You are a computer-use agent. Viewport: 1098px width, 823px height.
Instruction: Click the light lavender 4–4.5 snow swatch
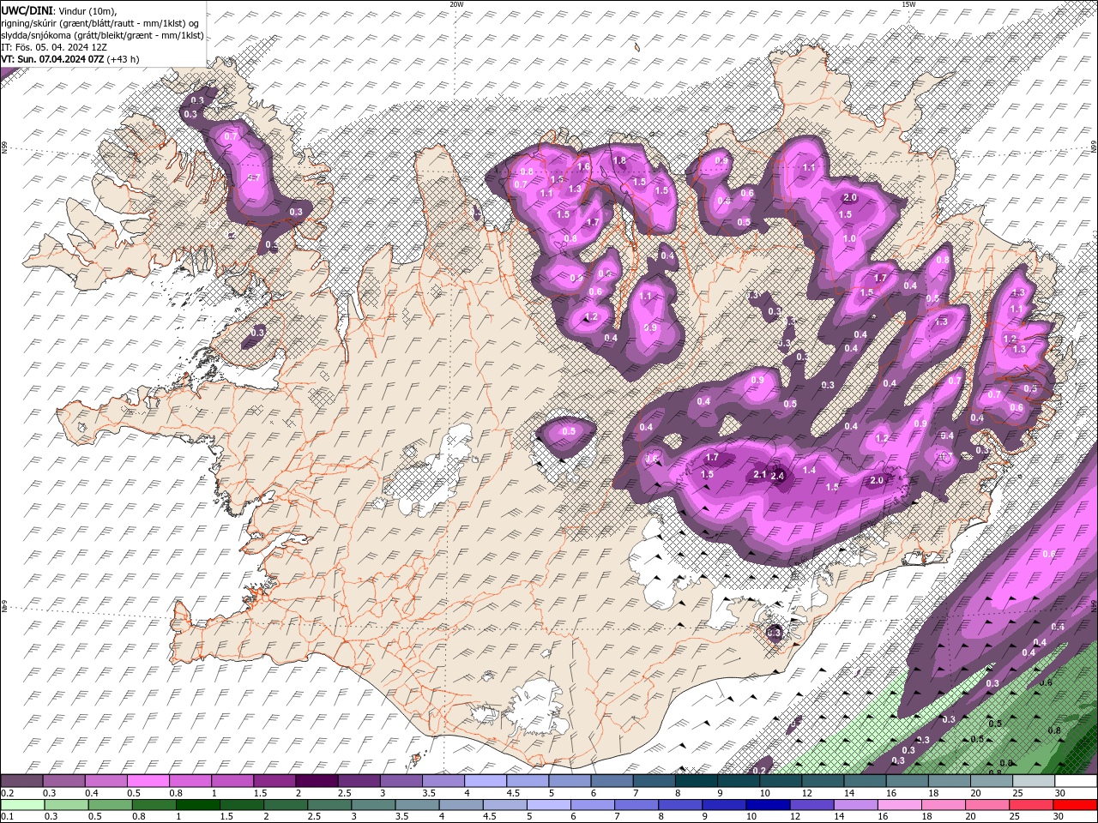(485, 781)
